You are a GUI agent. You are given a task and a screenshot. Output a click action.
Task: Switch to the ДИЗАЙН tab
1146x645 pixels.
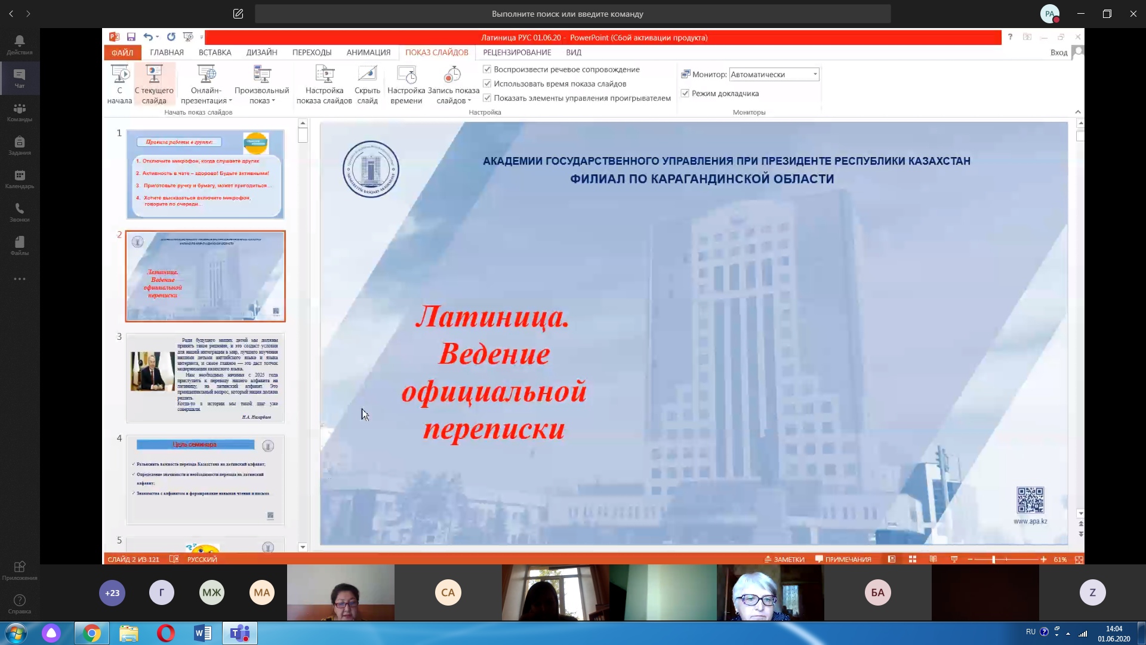pos(261,53)
